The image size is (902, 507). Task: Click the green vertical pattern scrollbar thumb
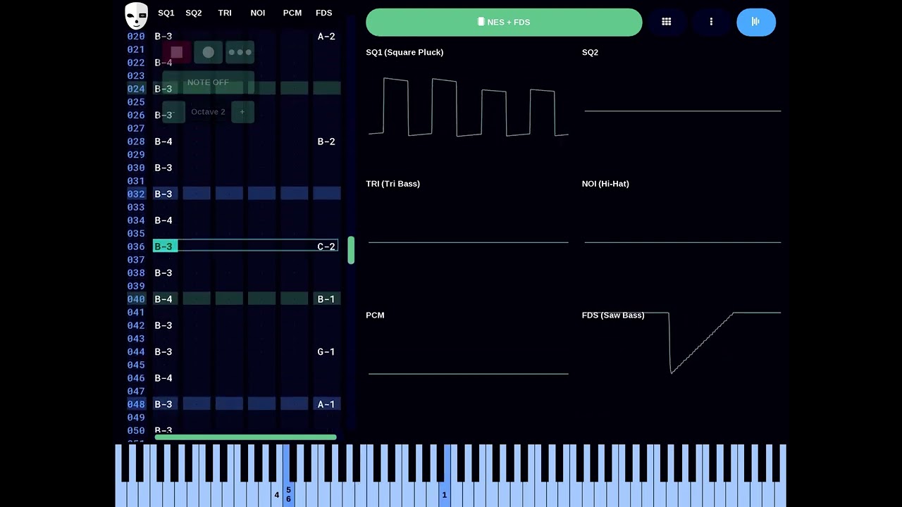pyautogui.click(x=351, y=250)
